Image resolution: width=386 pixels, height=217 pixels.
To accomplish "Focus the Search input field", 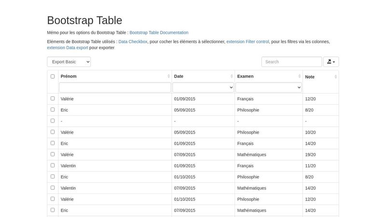I will pos(291,62).
